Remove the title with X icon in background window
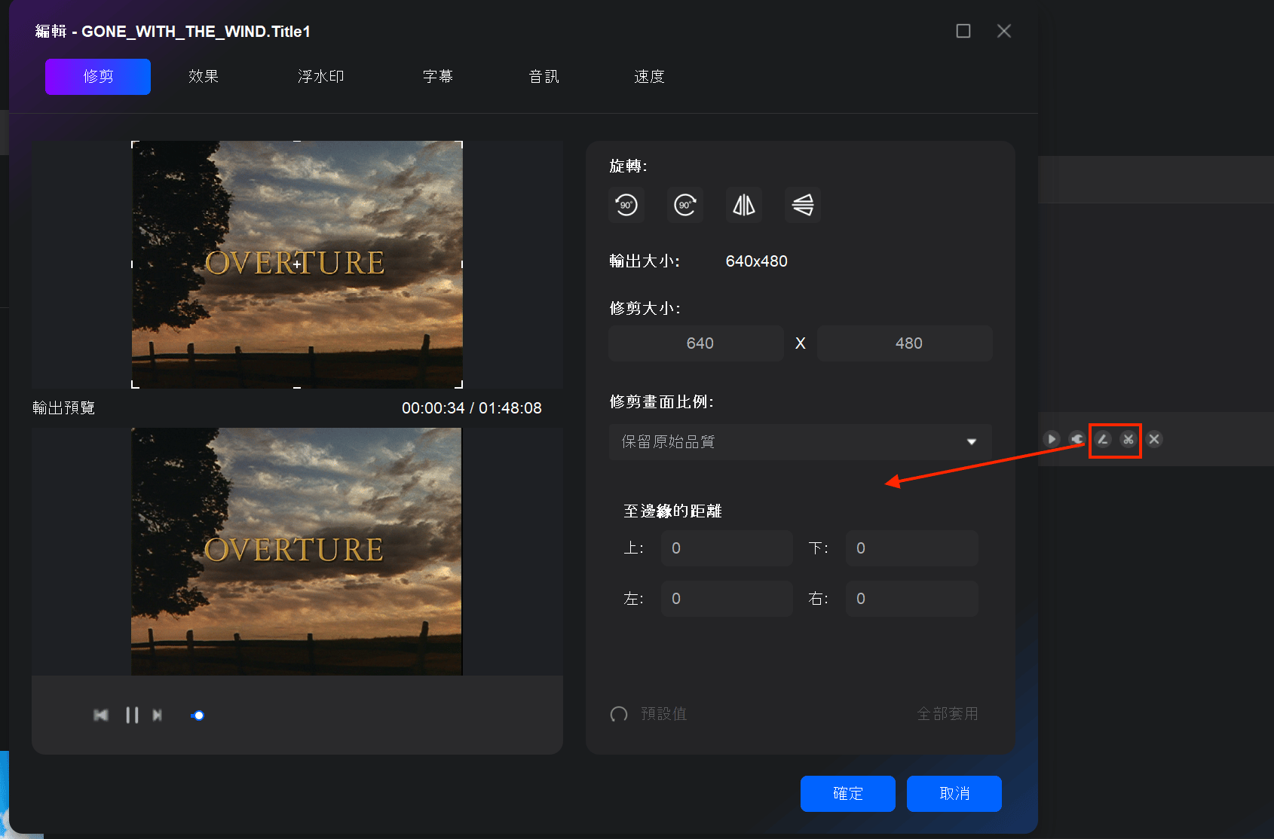Viewport: 1274px width, 839px height. coord(1154,439)
